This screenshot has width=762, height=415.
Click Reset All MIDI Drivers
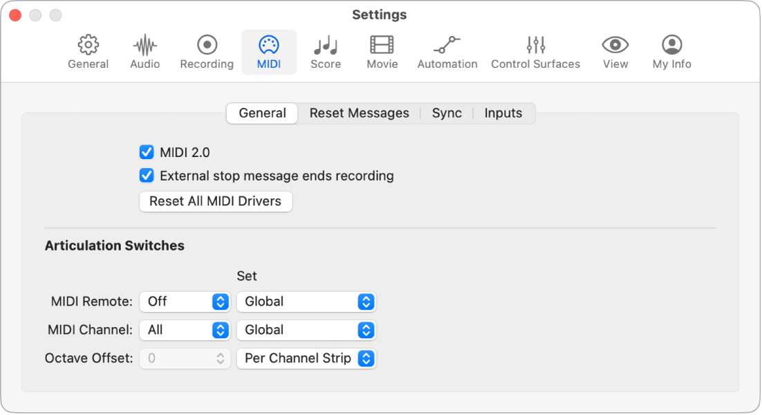tap(215, 201)
